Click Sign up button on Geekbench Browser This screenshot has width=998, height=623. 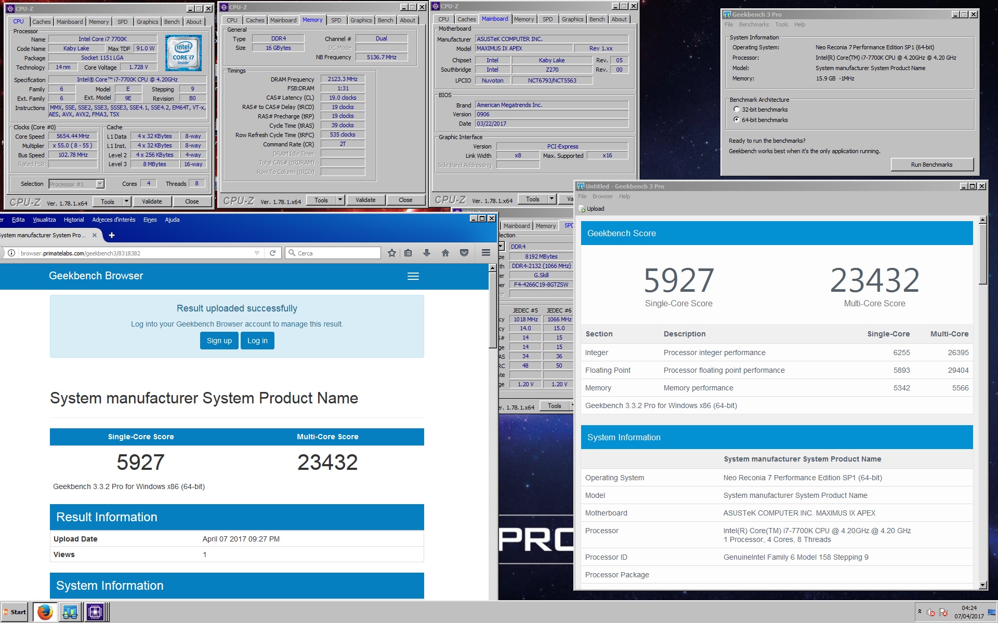[x=219, y=341]
